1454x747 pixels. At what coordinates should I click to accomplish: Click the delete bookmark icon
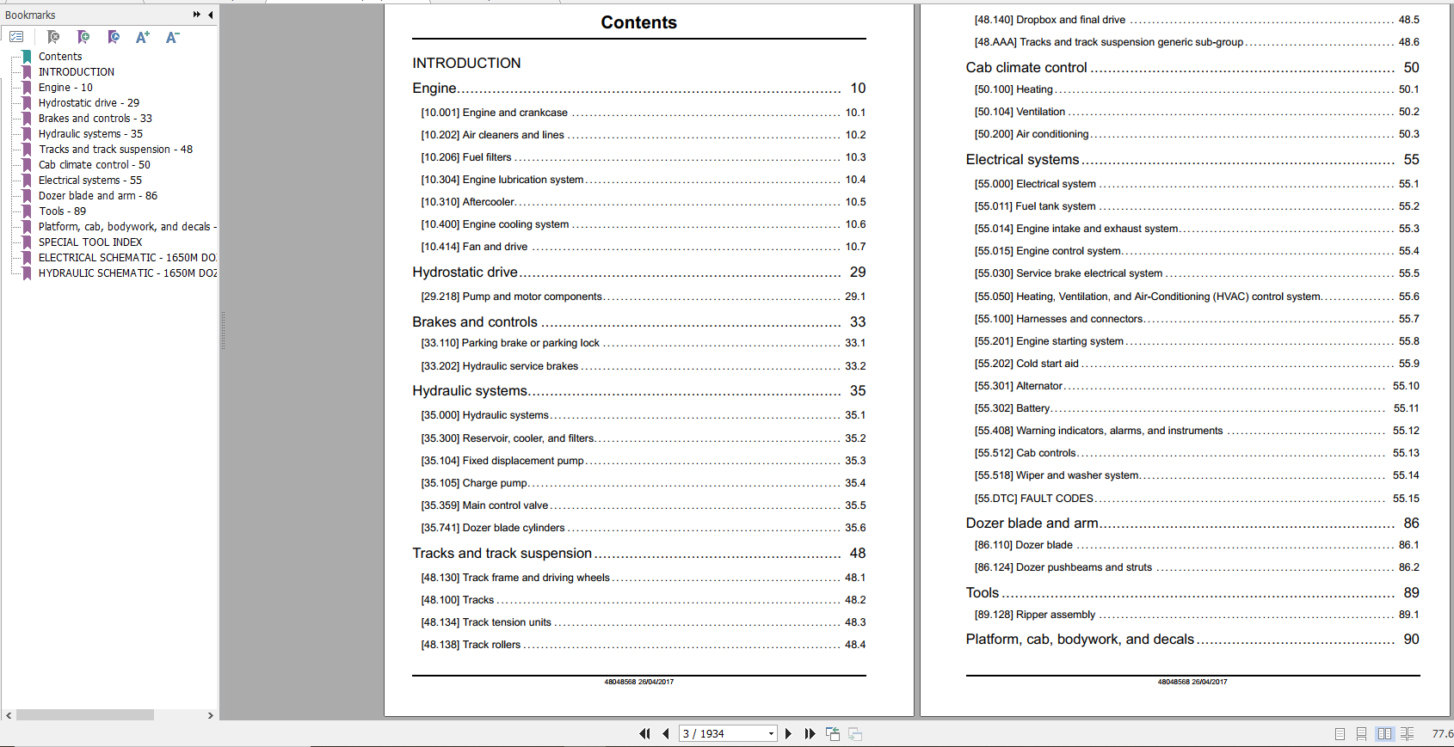click(x=53, y=37)
